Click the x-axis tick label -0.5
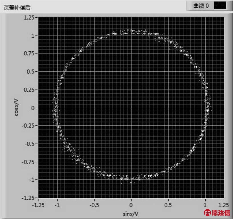233x219 pixels. click(x=94, y=205)
